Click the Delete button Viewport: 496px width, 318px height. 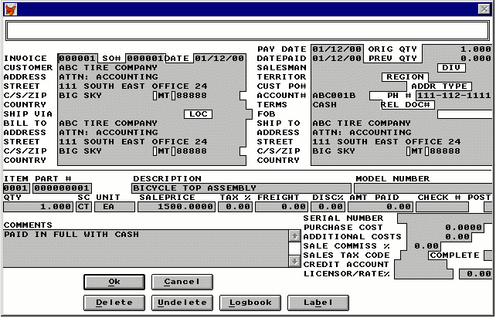click(114, 303)
